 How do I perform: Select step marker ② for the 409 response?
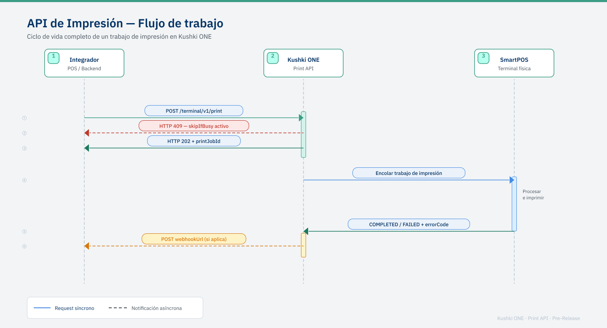pyautogui.click(x=24, y=133)
